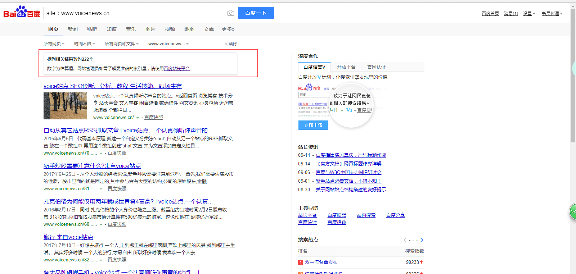Open result voice站点,SEO诊断、分析、教程
576x274 pixels.
coord(113,86)
